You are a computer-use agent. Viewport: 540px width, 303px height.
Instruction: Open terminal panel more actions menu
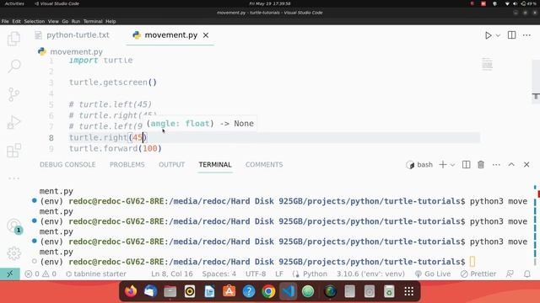pyautogui.click(x=496, y=165)
